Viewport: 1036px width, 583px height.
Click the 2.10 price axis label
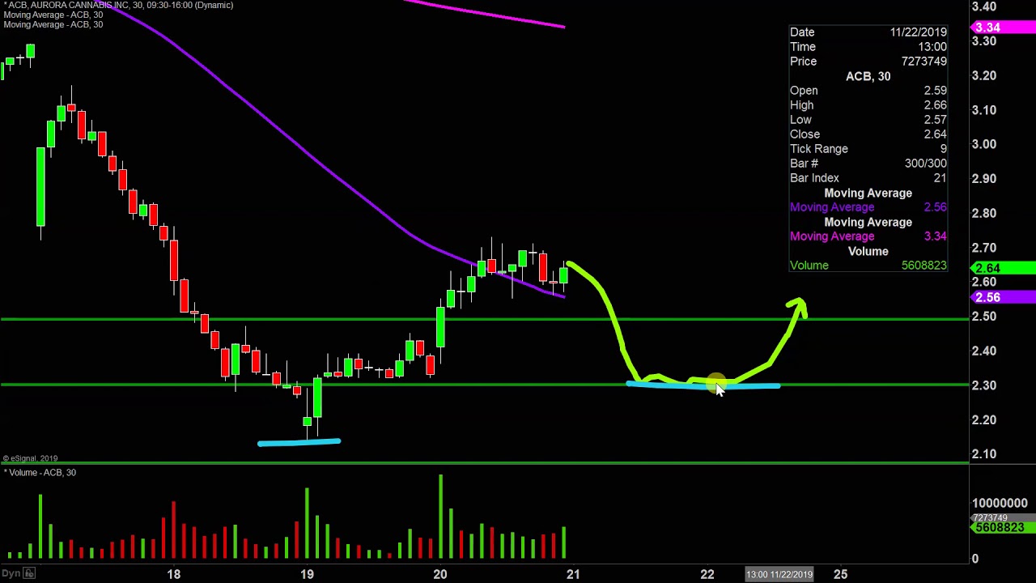tap(984, 454)
